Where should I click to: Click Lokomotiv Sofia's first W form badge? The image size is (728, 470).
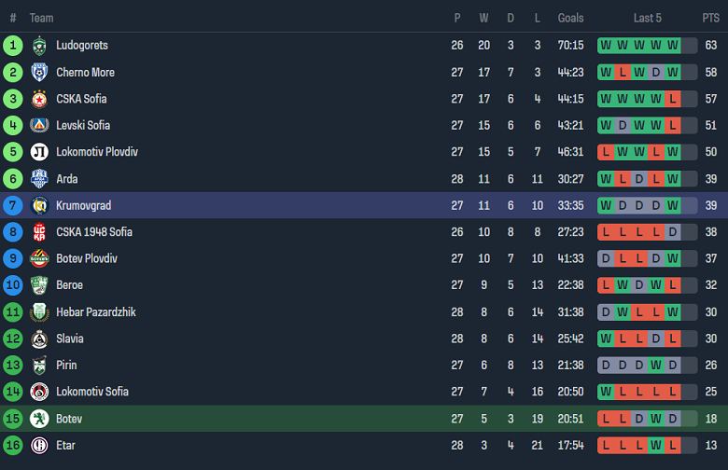(x=606, y=392)
